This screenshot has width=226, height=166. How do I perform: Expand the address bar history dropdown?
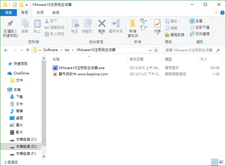tap(150, 51)
